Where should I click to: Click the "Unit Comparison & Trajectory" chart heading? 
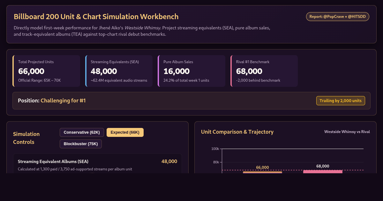point(237,132)
